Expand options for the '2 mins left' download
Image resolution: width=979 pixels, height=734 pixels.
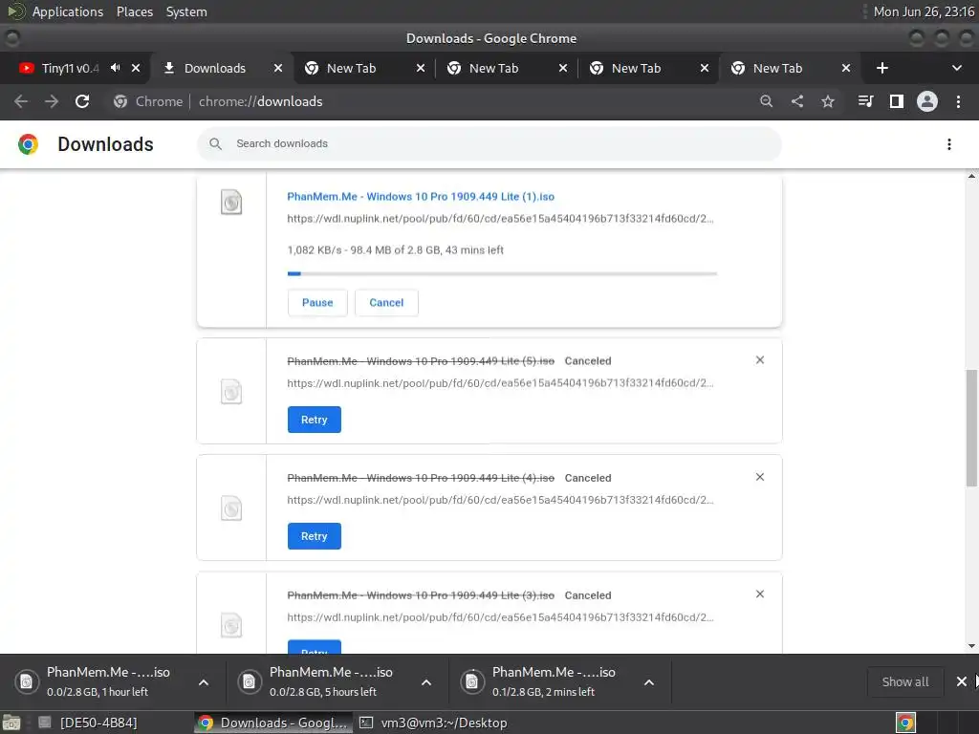tap(649, 682)
